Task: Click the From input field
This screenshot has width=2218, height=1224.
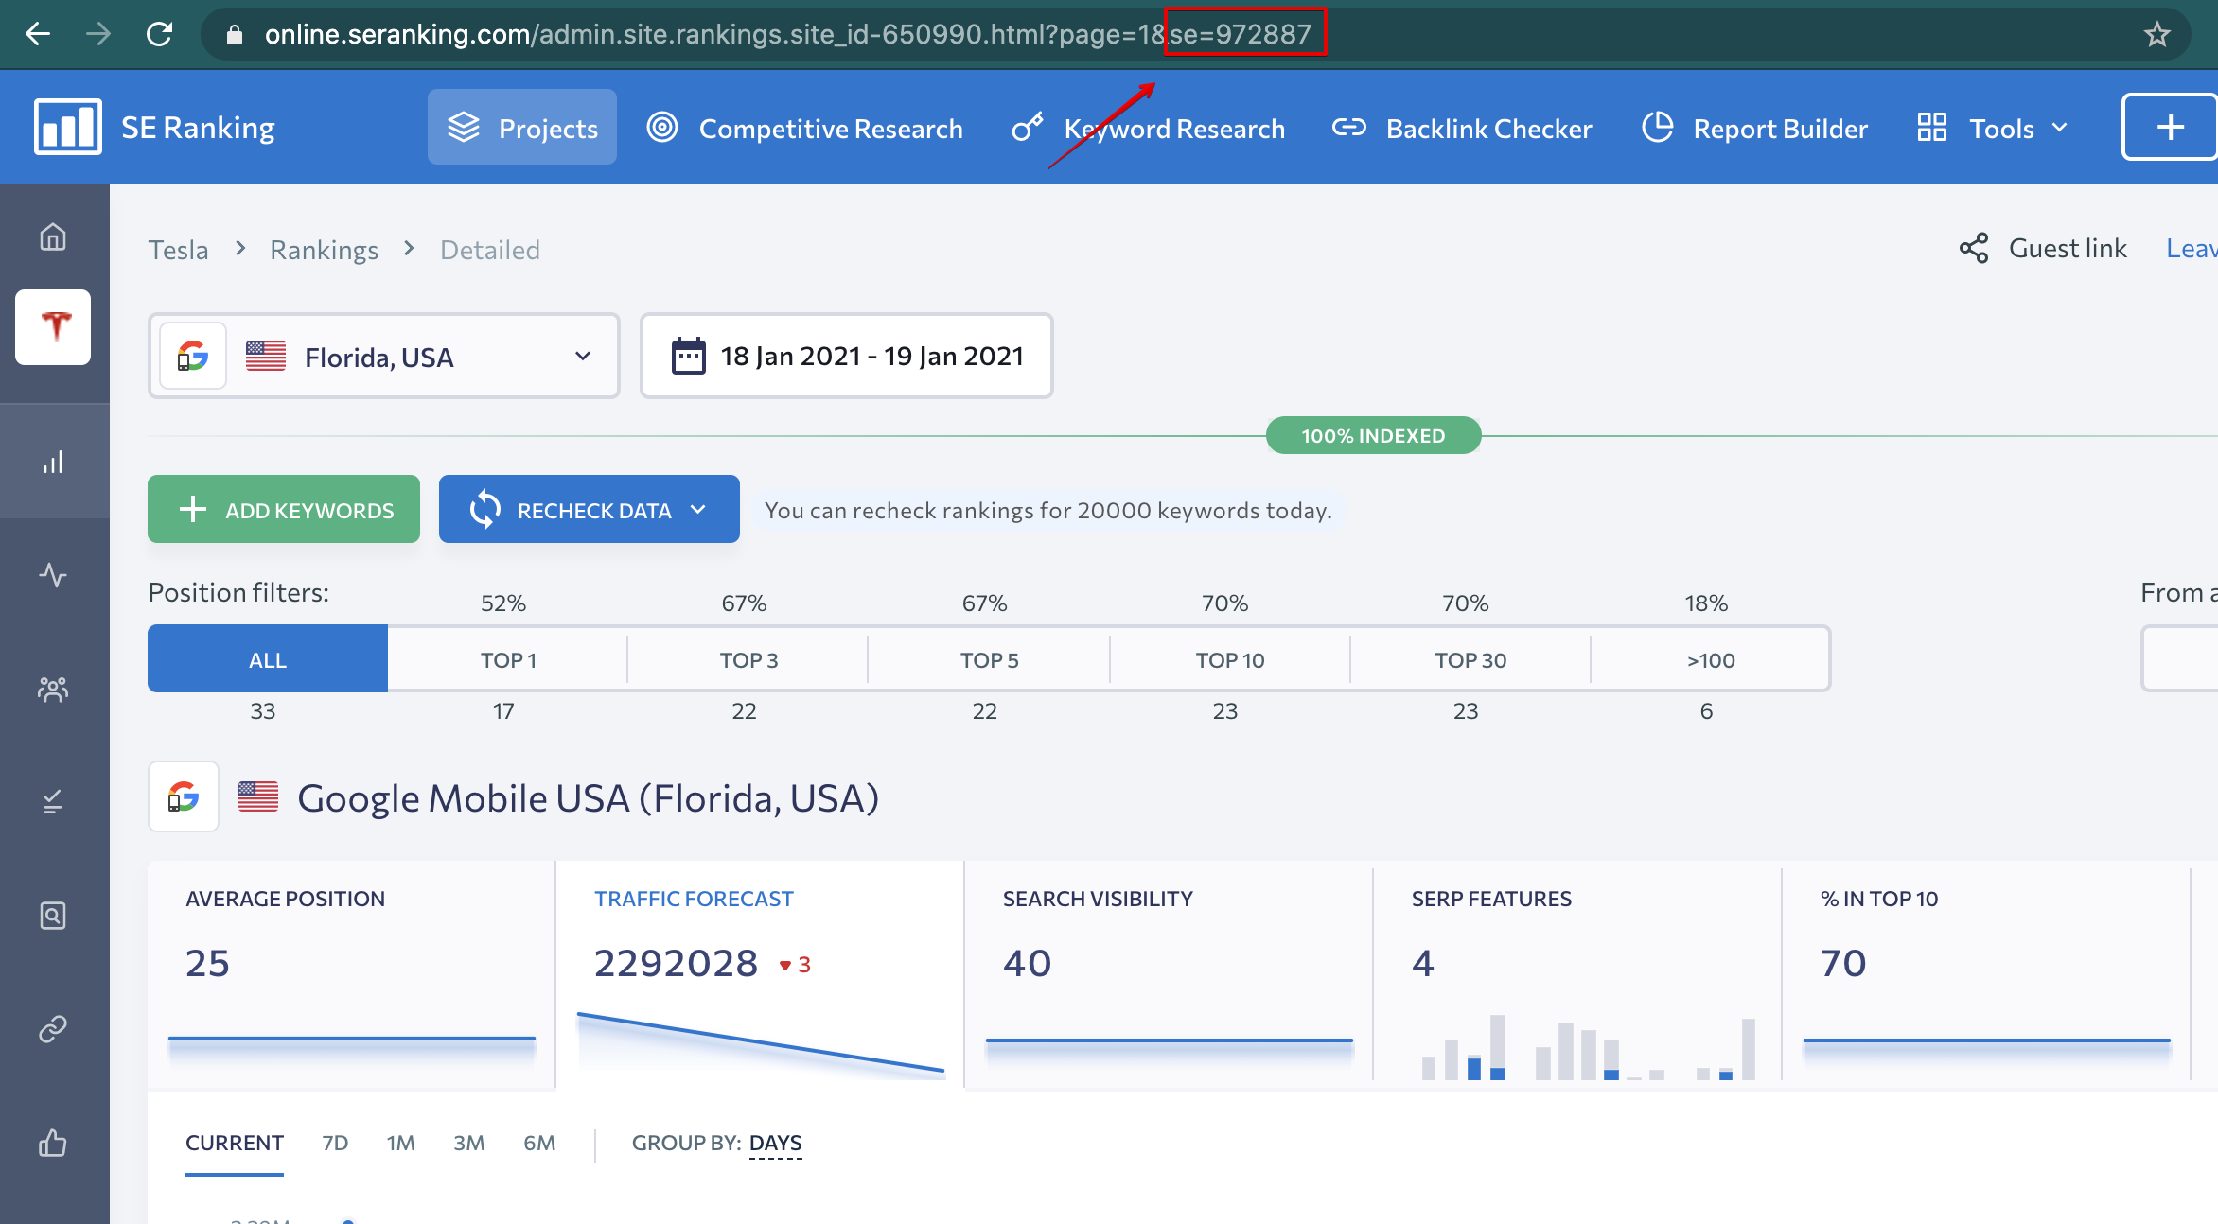Action: coord(2180,658)
